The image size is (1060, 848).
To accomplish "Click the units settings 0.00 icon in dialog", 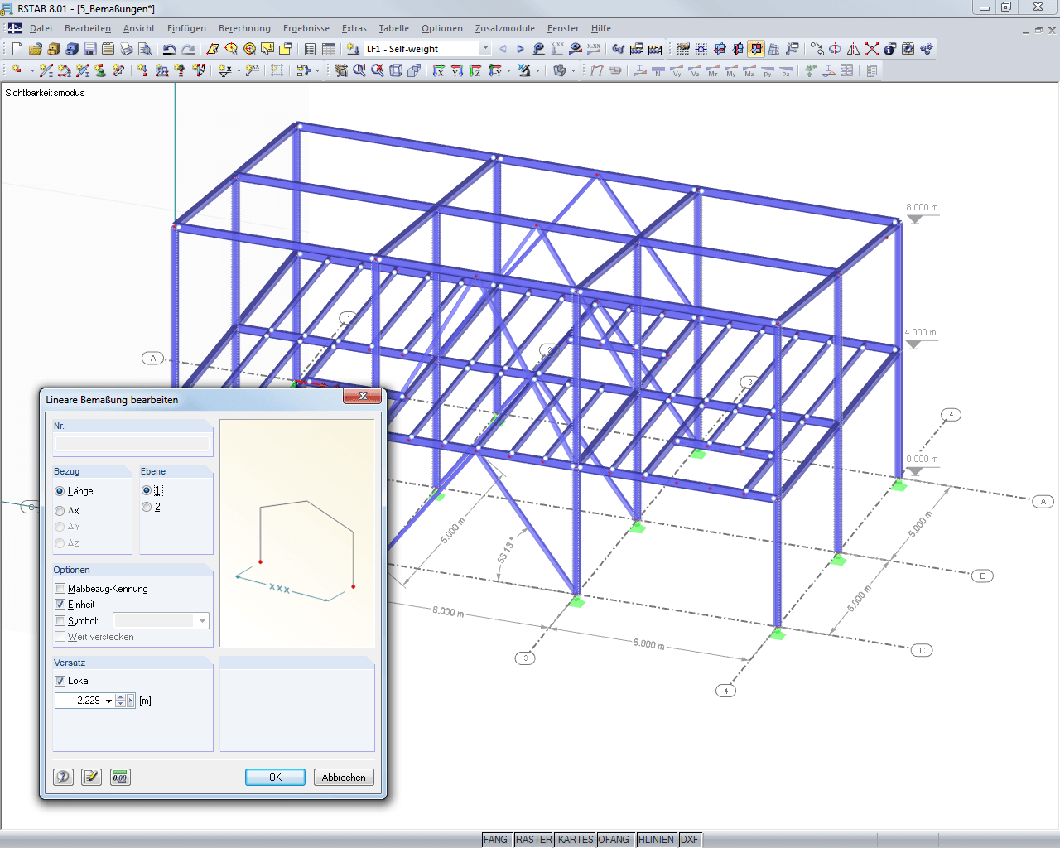I will 119,777.
